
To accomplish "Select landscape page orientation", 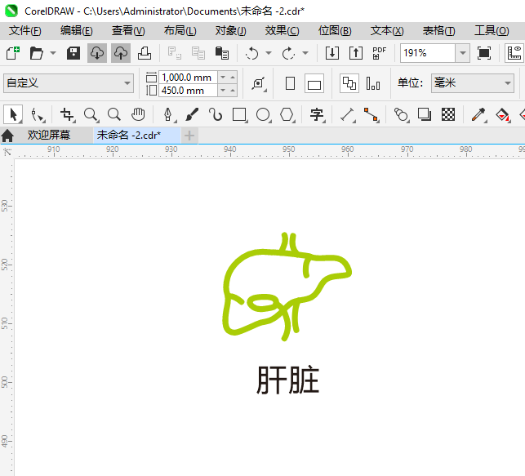I will pyautogui.click(x=314, y=83).
